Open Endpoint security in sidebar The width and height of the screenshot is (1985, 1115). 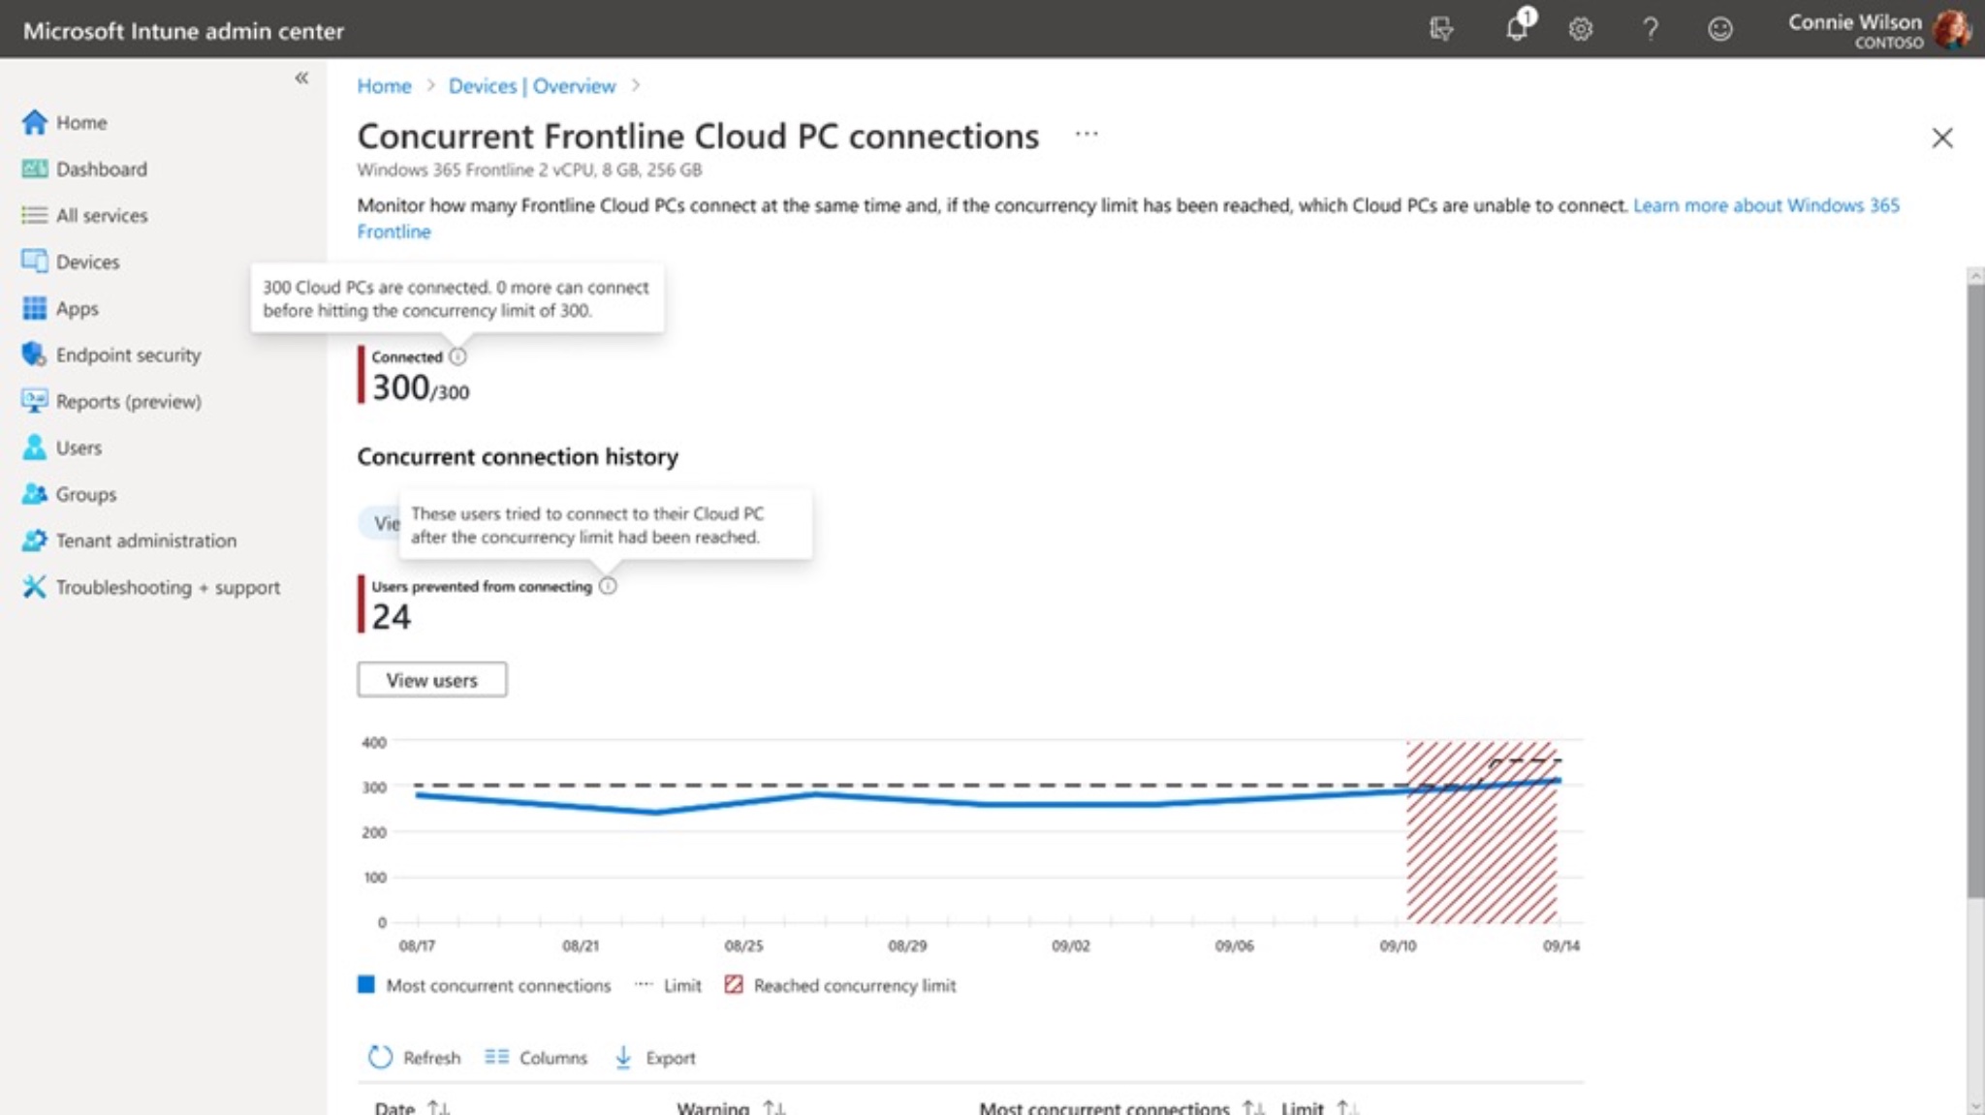(x=110, y=355)
